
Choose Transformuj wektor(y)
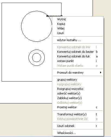pyautogui.click(x=78, y=114)
